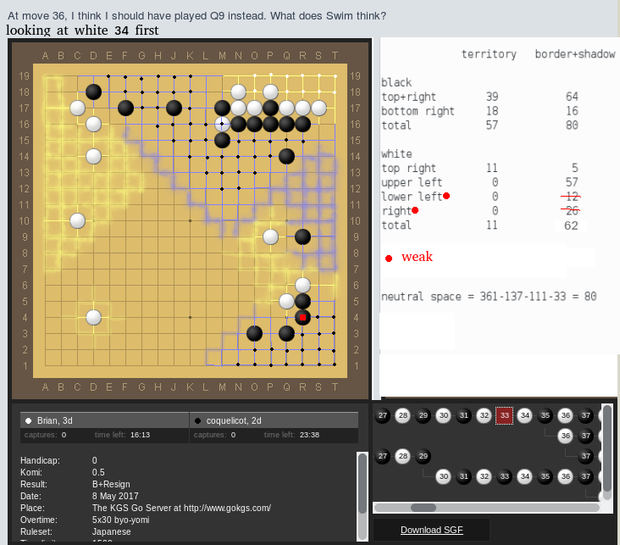Select white move 34 in bottom tree row
Image resolution: width=620 pixels, height=545 pixels.
point(524,476)
